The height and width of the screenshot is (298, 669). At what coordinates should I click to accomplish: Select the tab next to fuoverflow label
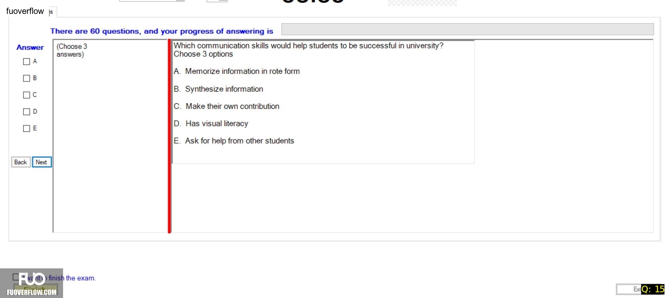click(52, 12)
